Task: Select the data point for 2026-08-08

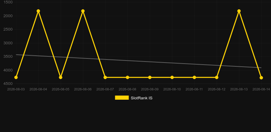Action: click(127, 77)
